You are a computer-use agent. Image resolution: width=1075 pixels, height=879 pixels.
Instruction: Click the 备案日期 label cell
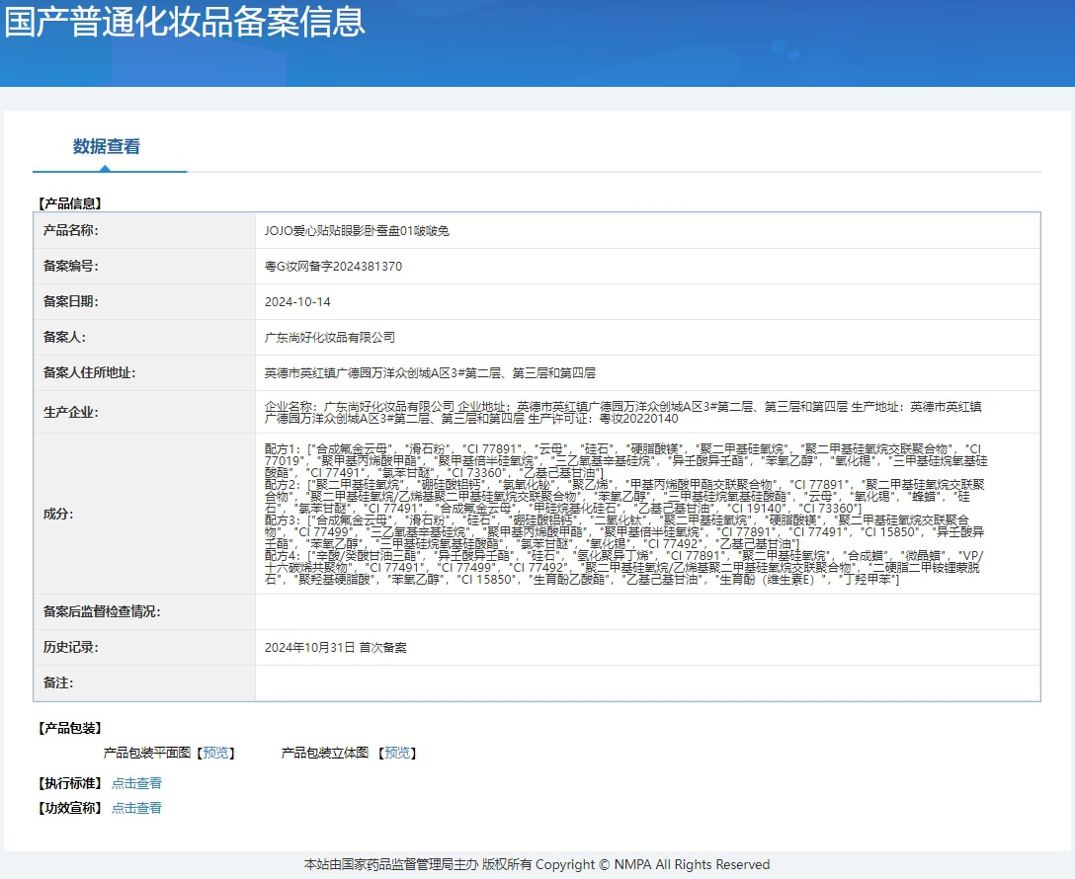[144, 302]
